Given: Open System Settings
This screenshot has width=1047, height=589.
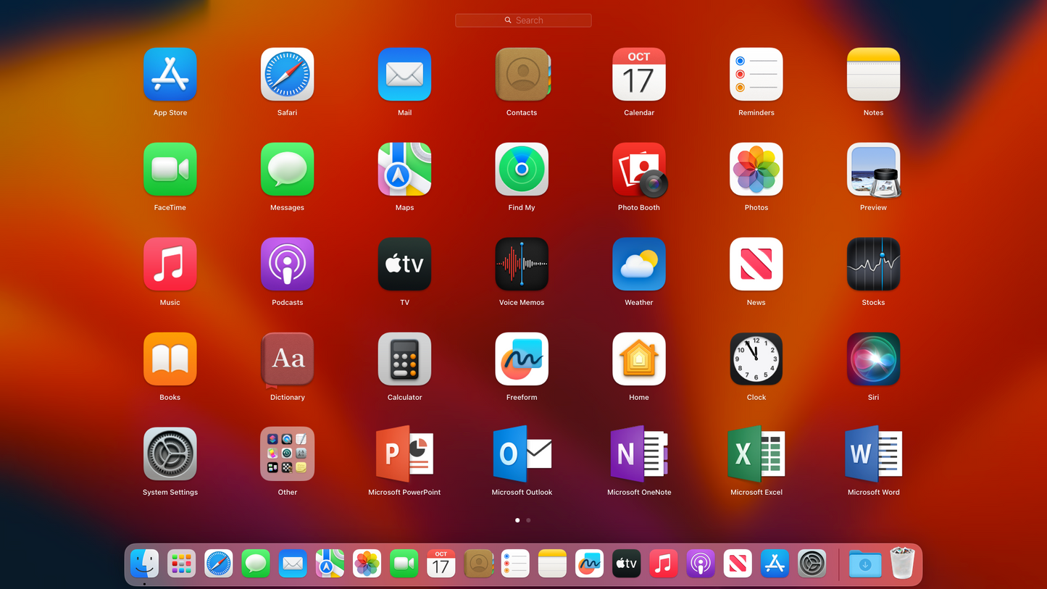Looking at the screenshot, I should pos(170,454).
